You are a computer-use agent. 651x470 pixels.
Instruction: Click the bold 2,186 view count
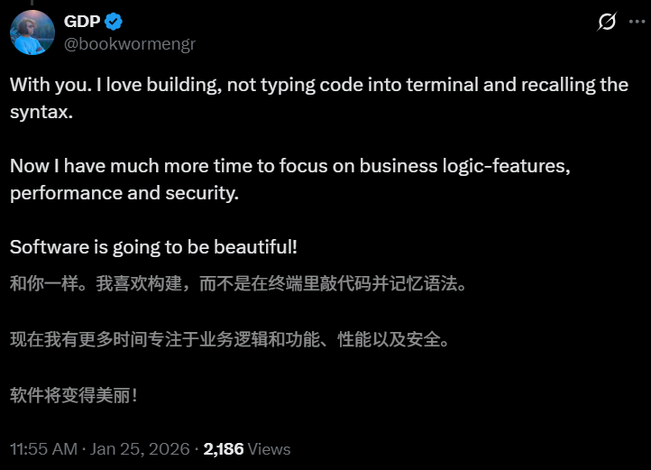(224, 448)
